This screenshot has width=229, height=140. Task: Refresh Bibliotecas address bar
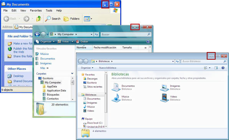177,61
